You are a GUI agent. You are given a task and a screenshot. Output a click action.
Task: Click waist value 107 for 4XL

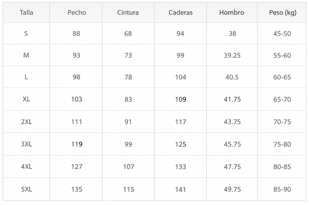pos(129,167)
